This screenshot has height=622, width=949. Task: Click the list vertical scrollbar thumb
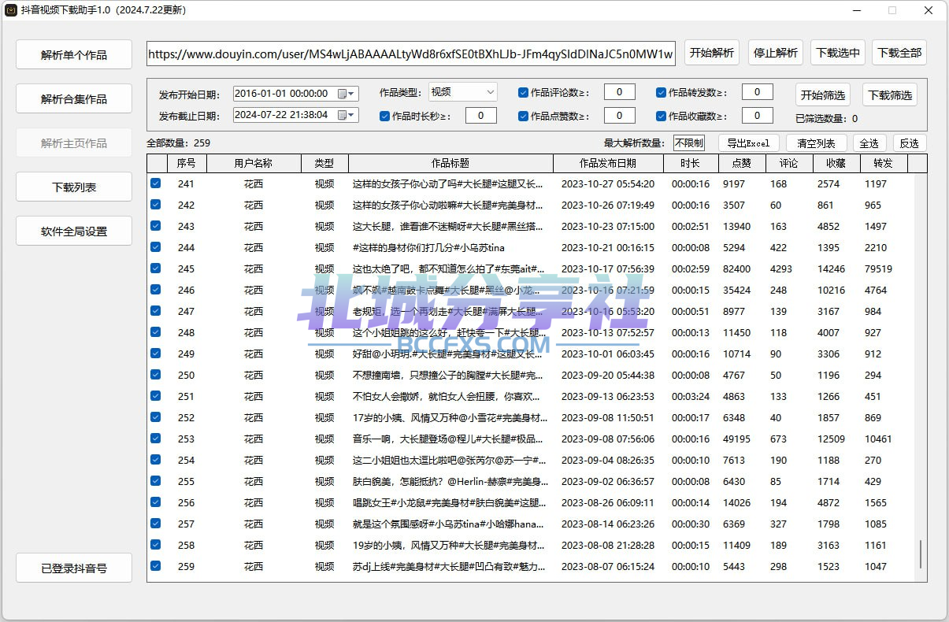pyautogui.click(x=921, y=554)
